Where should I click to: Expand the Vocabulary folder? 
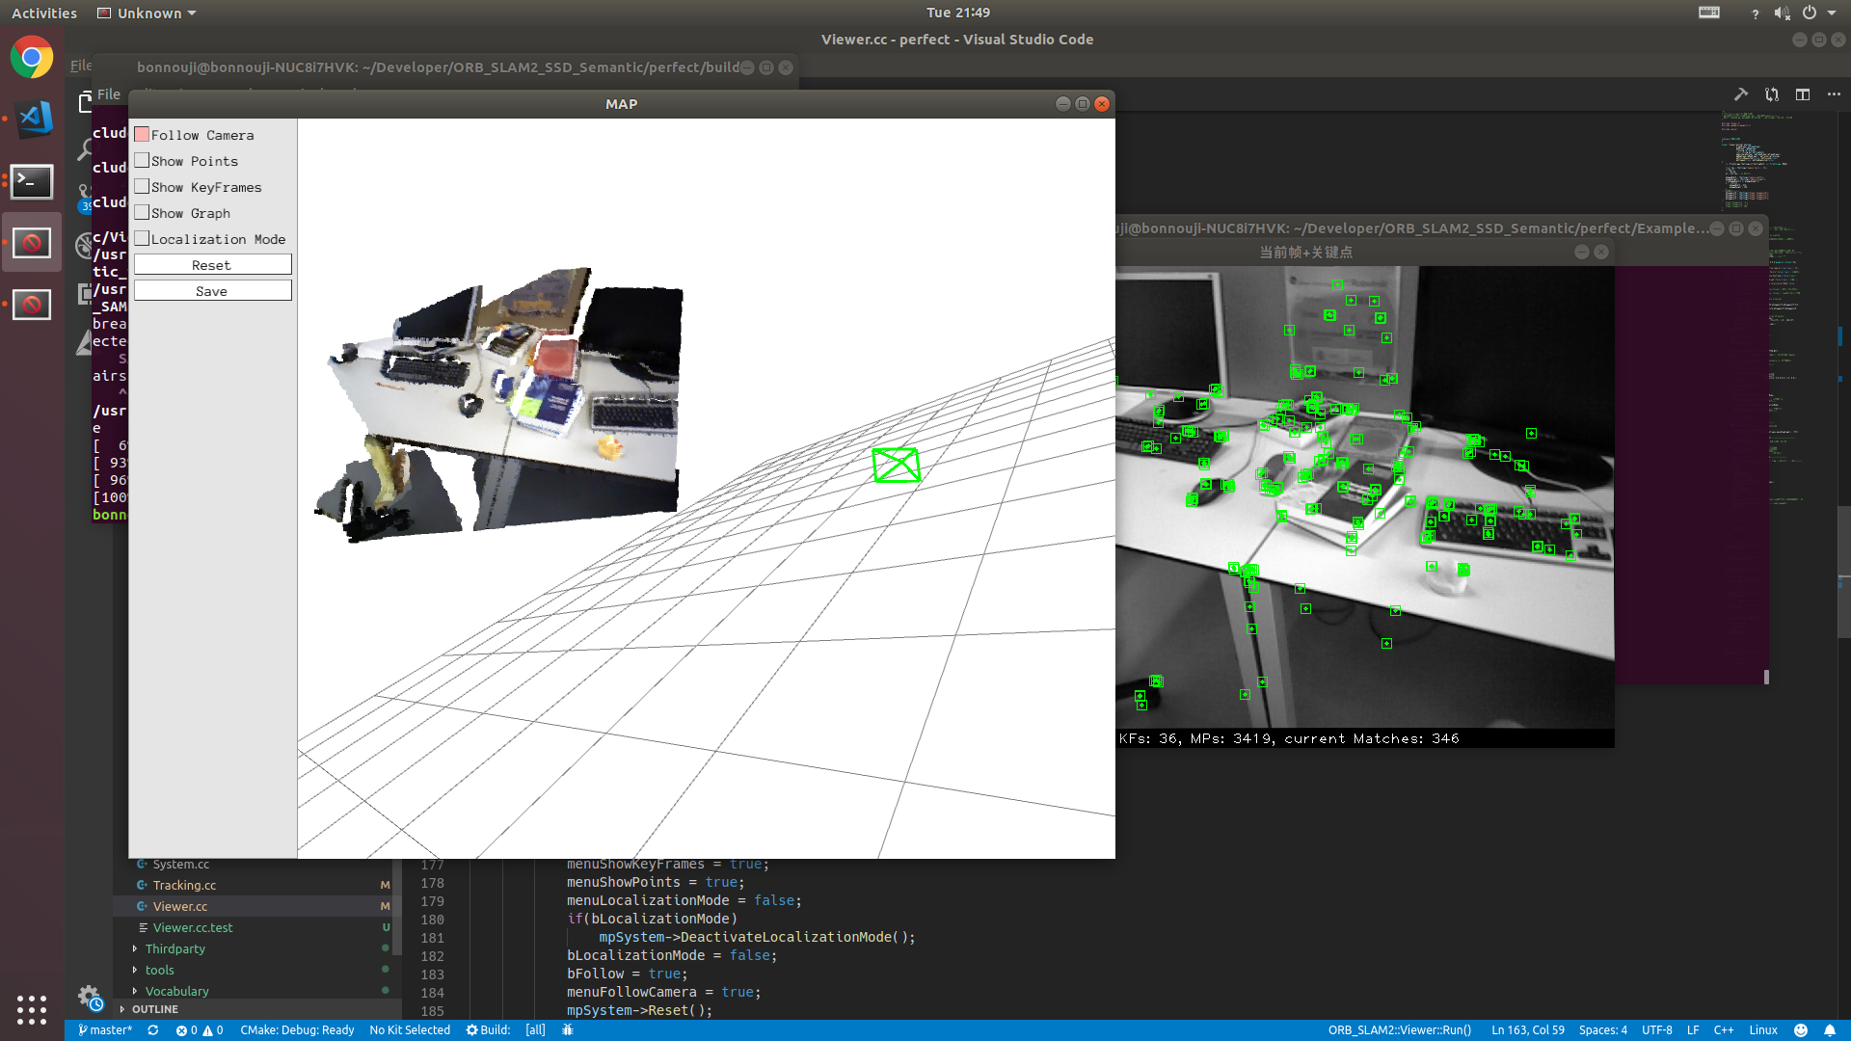tap(176, 991)
